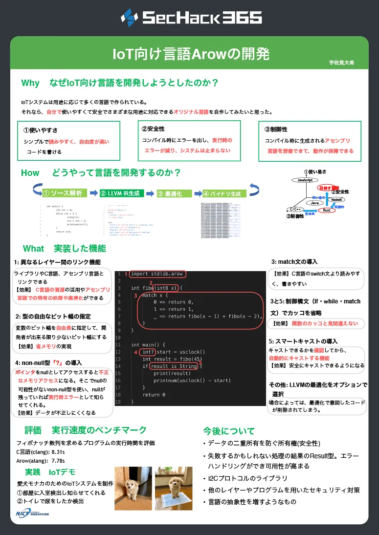Open the LLVM IR code thumbnail

pyautogui.click(x=128, y=220)
